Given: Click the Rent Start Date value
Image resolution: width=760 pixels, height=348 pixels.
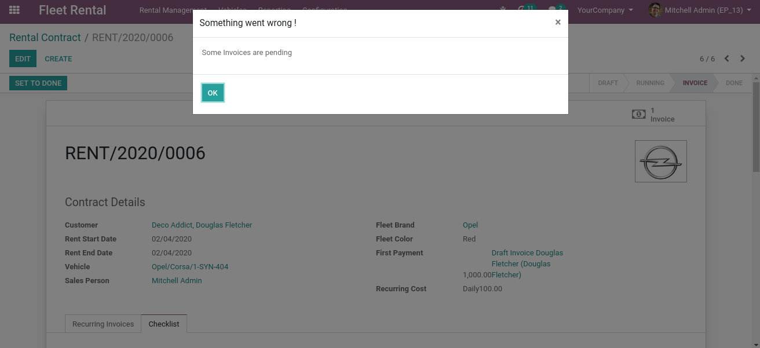Looking at the screenshot, I should 171,239.
